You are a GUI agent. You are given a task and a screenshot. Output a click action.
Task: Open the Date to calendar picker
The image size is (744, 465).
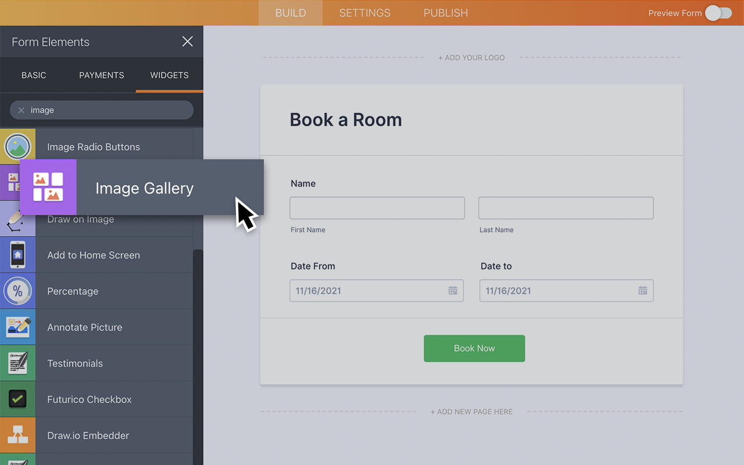(x=642, y=291)
